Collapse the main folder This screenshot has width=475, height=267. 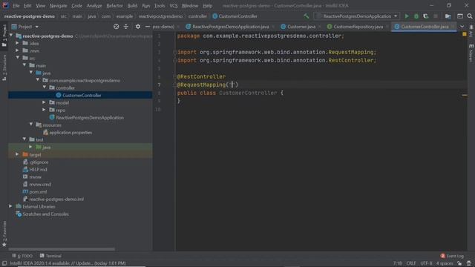tap(24, 65)
